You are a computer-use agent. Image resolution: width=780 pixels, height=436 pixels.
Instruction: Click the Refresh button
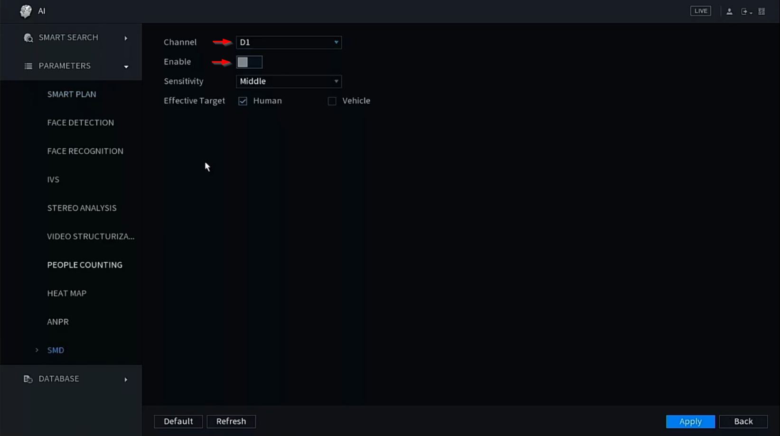(231, 422)
